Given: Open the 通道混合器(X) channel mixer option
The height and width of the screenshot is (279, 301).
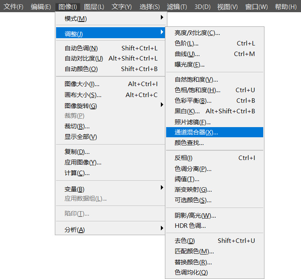Looking at the screenshot, I should (214, 132).
